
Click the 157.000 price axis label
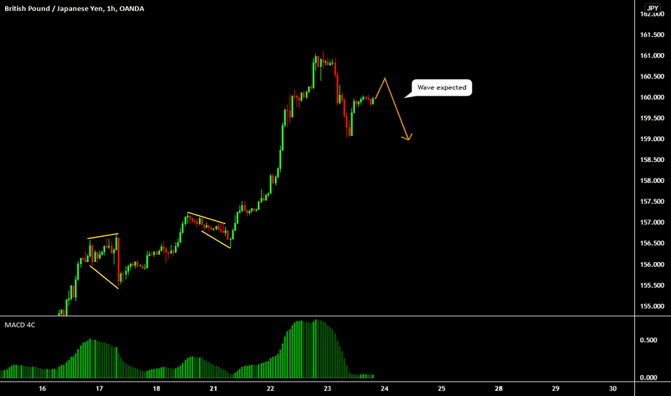(x=652, y=222)
